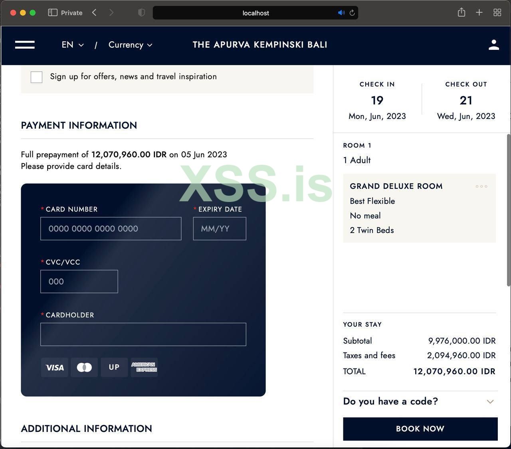Screen dimensions: 511x449
Task: Open Grand Deluxe Room three-dot options
Action: tap(481, 186)
